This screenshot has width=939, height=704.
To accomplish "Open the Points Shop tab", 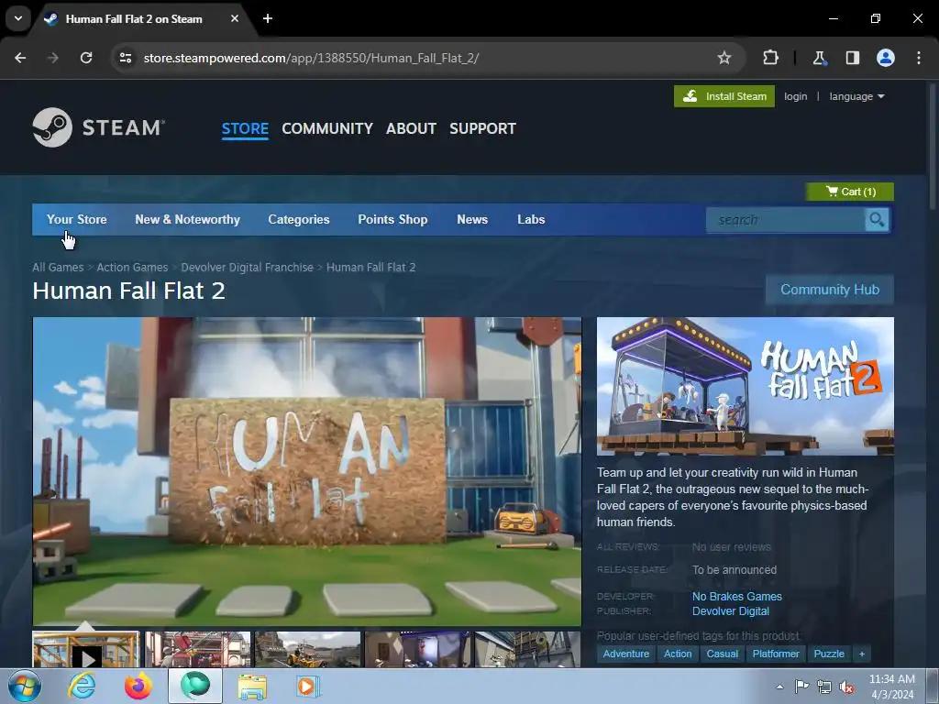I will click(392, 220).
